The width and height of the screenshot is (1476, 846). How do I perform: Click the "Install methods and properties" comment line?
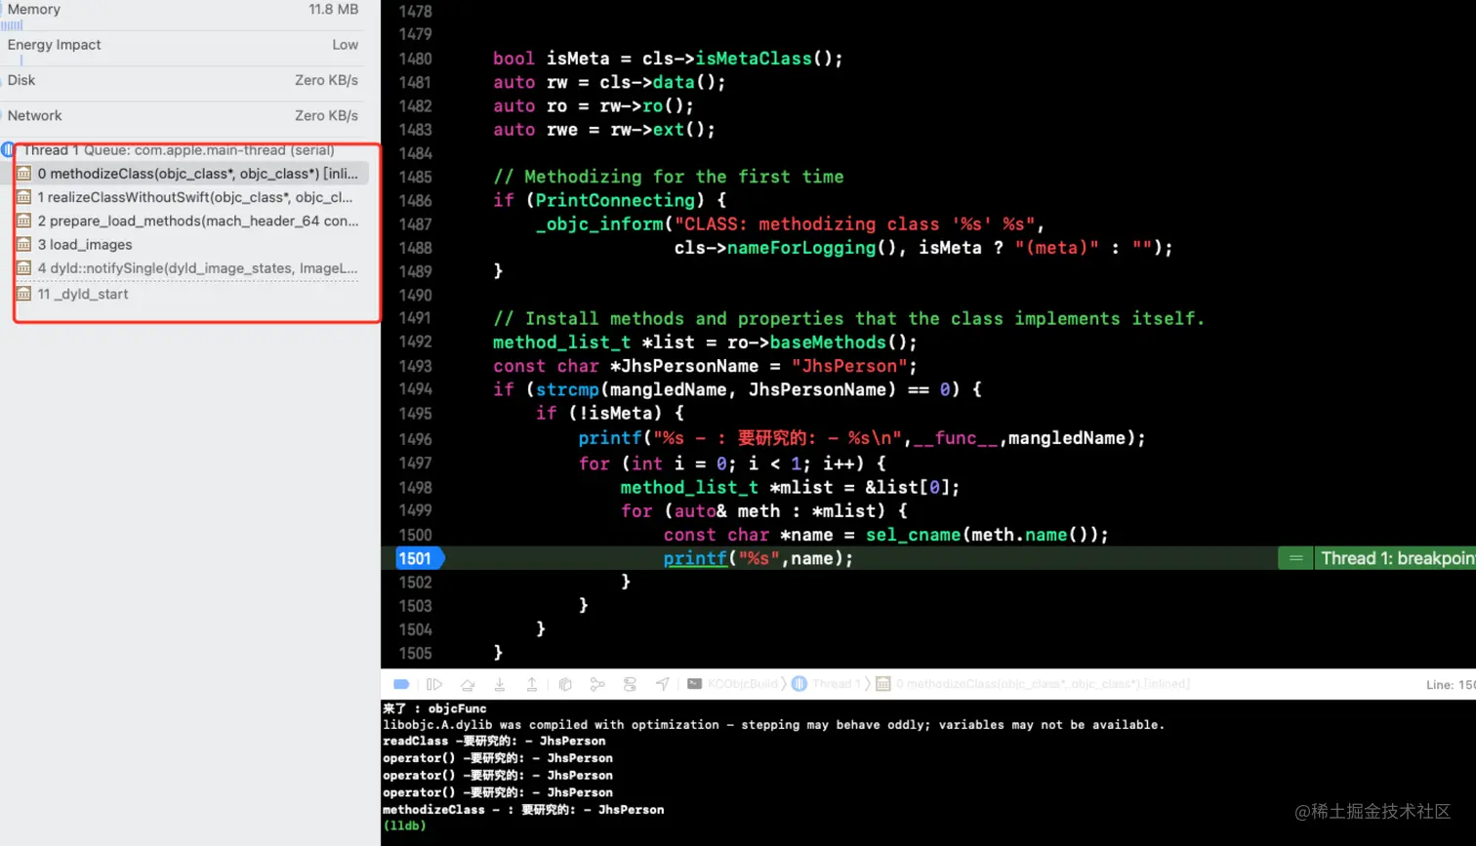click(x=849, y=319)
